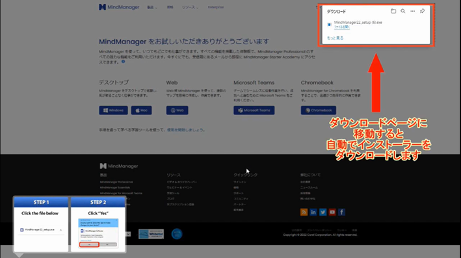Expand the 製品 menu in header
The width and height of the screenshot is (461, 258).
[152, 7]
